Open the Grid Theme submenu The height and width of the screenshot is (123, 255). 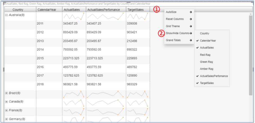tap(179, 26)
